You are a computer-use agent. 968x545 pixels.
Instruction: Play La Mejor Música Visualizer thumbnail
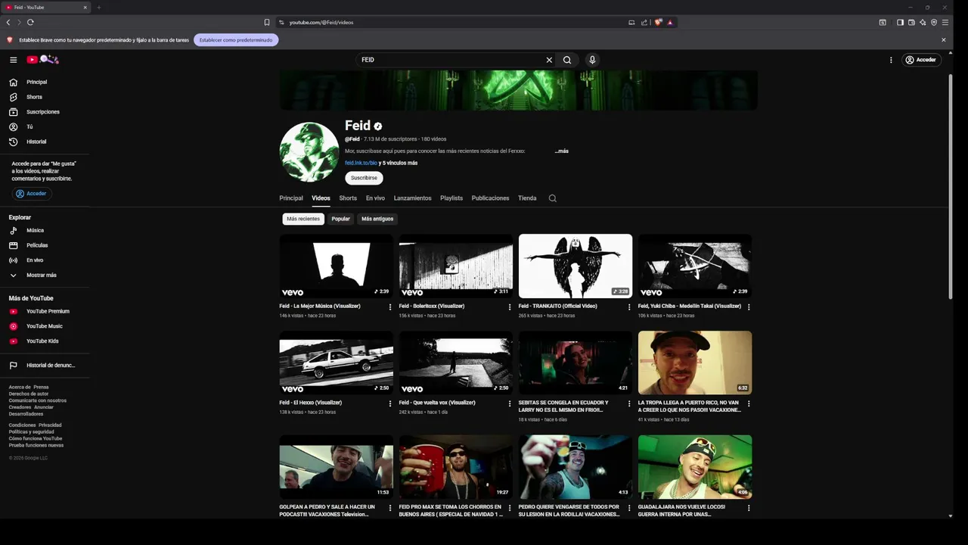(336, 266)
